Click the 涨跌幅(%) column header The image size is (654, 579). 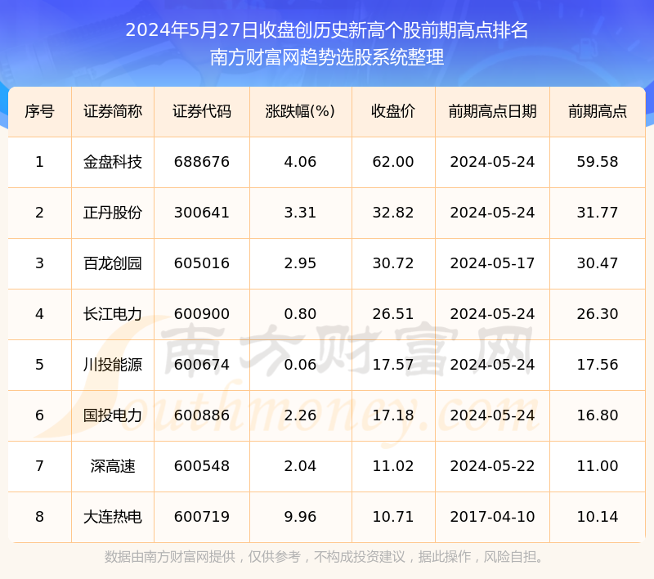pos(300,111)
